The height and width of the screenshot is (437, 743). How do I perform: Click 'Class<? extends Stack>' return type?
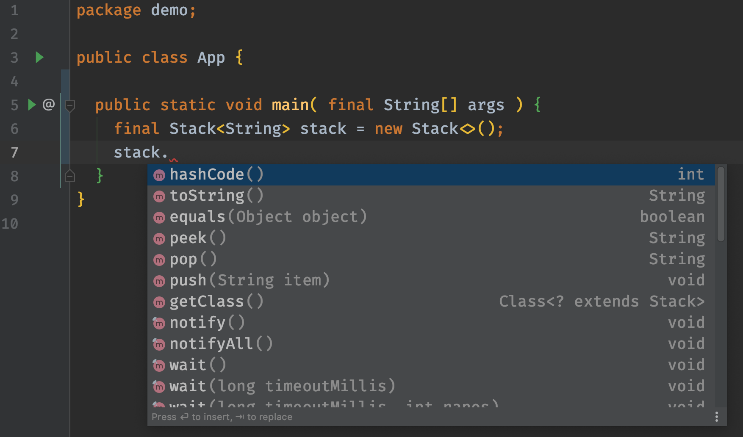[x=602, y=301]
